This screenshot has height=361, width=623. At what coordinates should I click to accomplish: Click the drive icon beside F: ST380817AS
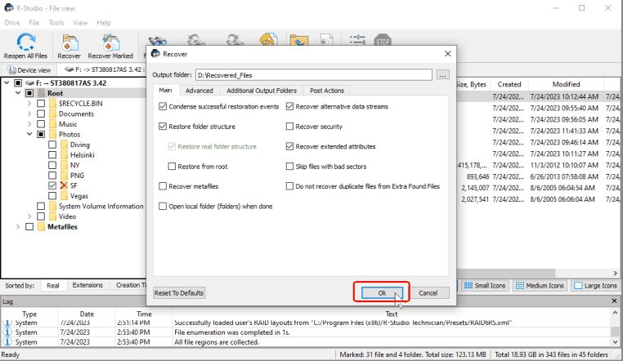click(x=29, y=83)
